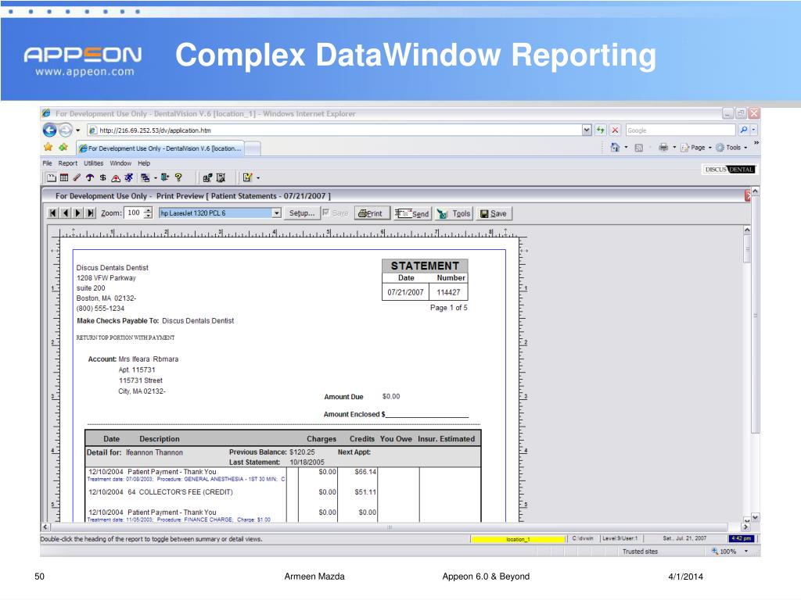This screenshot has width=801, height=600.
Task: Open the 100% browser zoom level control
Action: tap(731, 552)
